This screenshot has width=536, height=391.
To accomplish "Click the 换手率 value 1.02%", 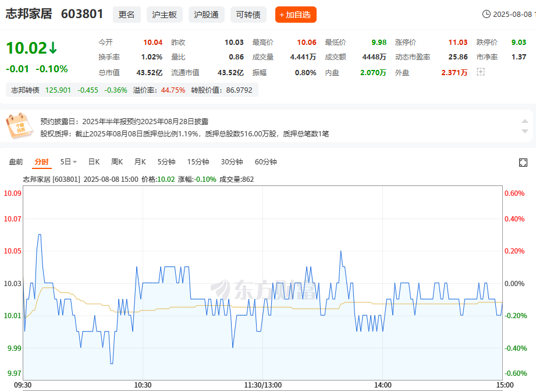I will click(152, 57).
